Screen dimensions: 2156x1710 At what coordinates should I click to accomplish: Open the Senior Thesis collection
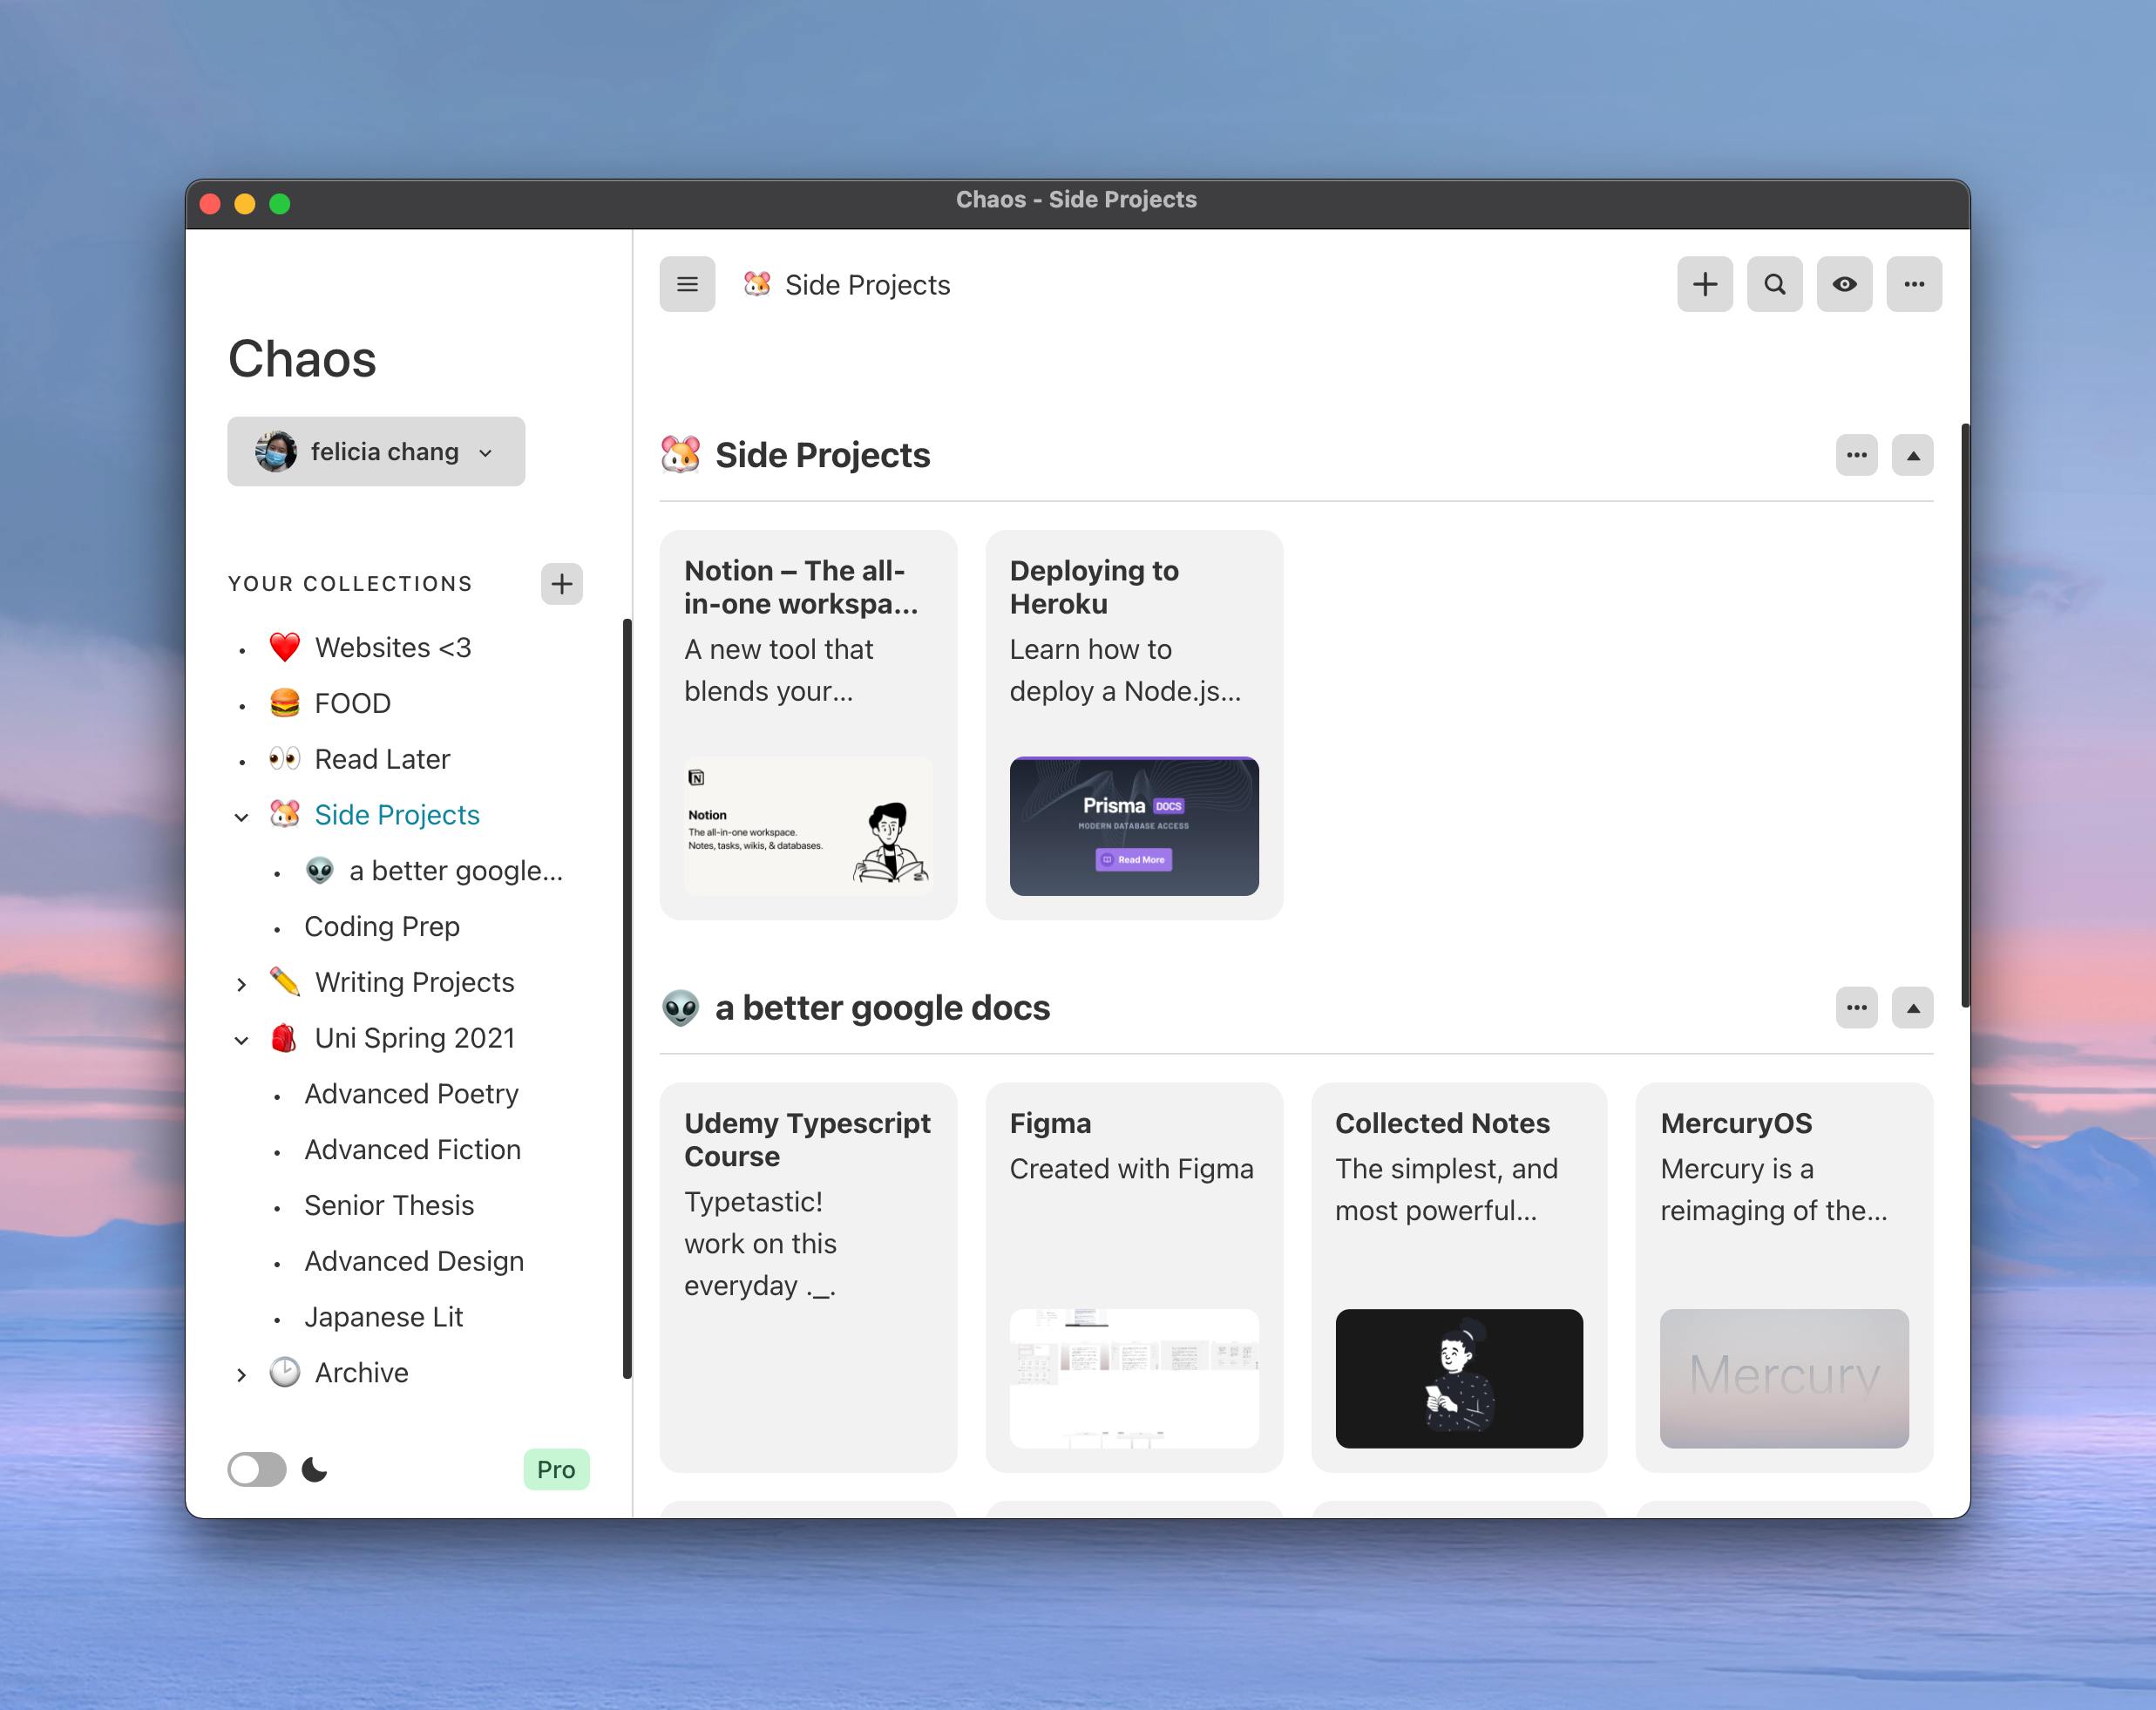point(389,1205)
